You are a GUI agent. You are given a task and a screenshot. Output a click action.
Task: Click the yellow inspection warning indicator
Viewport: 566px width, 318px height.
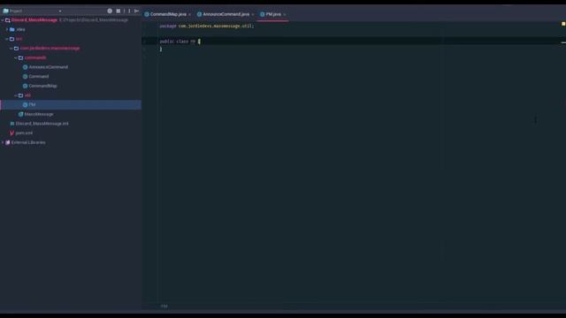pos(563,24)
